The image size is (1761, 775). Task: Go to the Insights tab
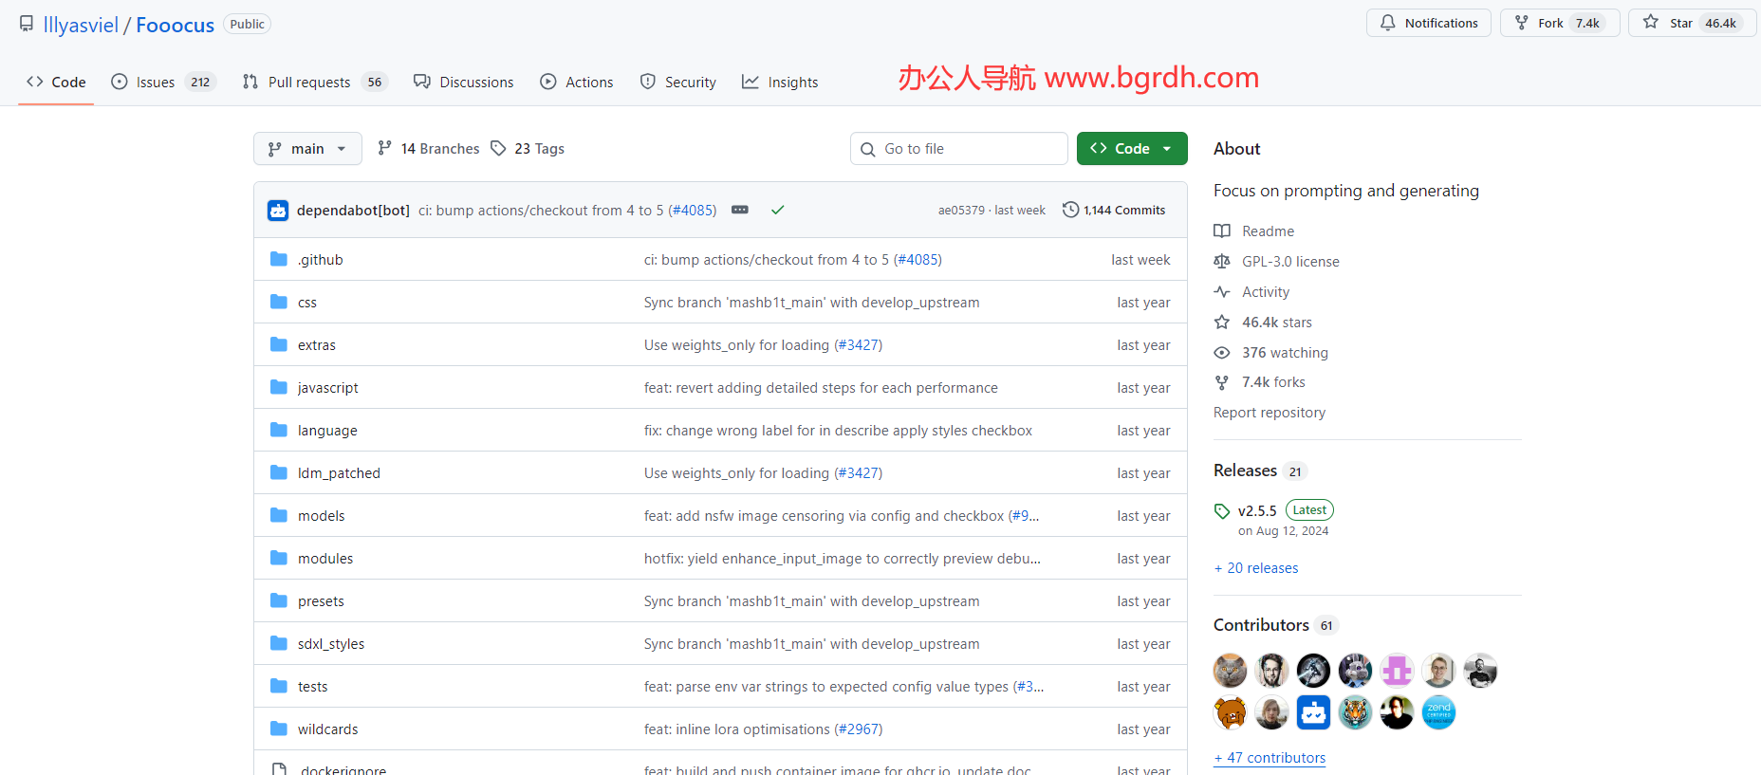[780, 83]
